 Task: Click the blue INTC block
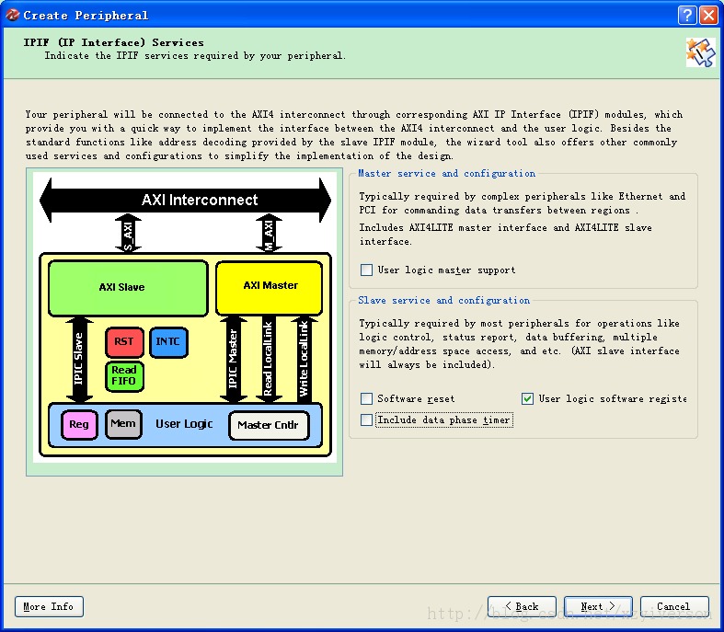click(x=168, y=342)
